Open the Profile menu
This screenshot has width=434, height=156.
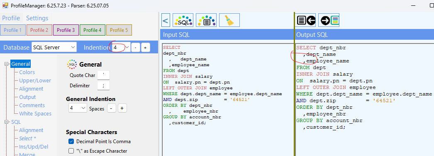tap(11, 18)
